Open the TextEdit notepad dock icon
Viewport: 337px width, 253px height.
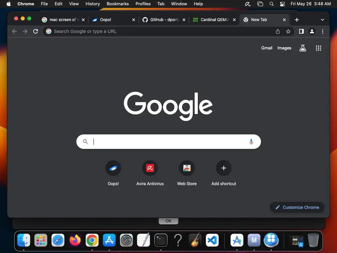click(x=143, y=240)
